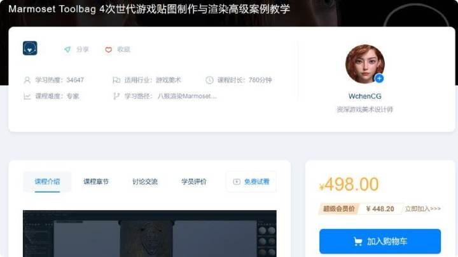
Task: Click the applicable industry flag icon
Action: pos(116,80)
